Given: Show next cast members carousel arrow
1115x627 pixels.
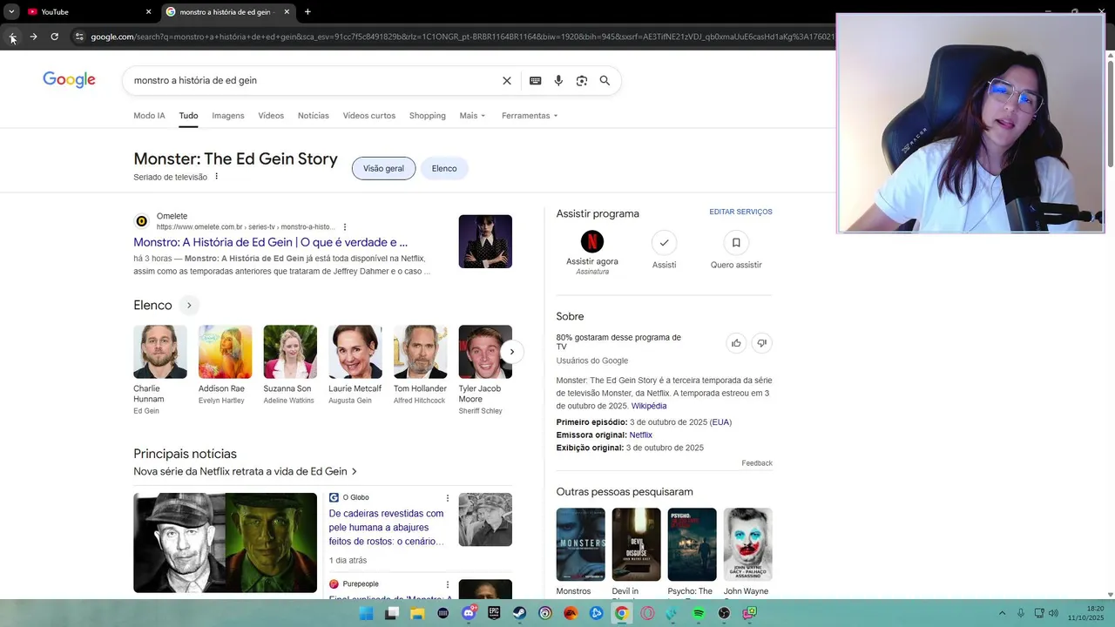Looking at the screenshot, I should 512,352.
